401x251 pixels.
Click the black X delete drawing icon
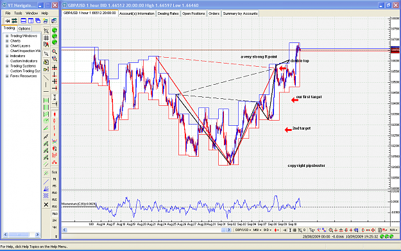(46, 204)
